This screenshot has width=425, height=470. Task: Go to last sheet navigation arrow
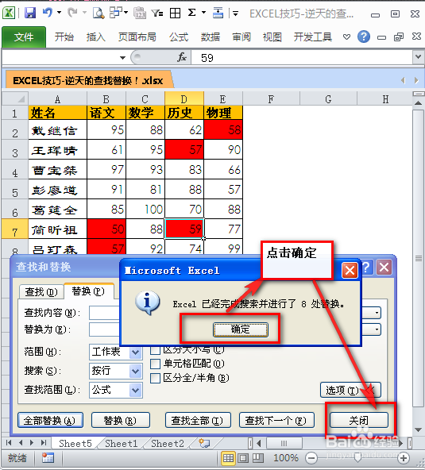(x=44, y=443)
